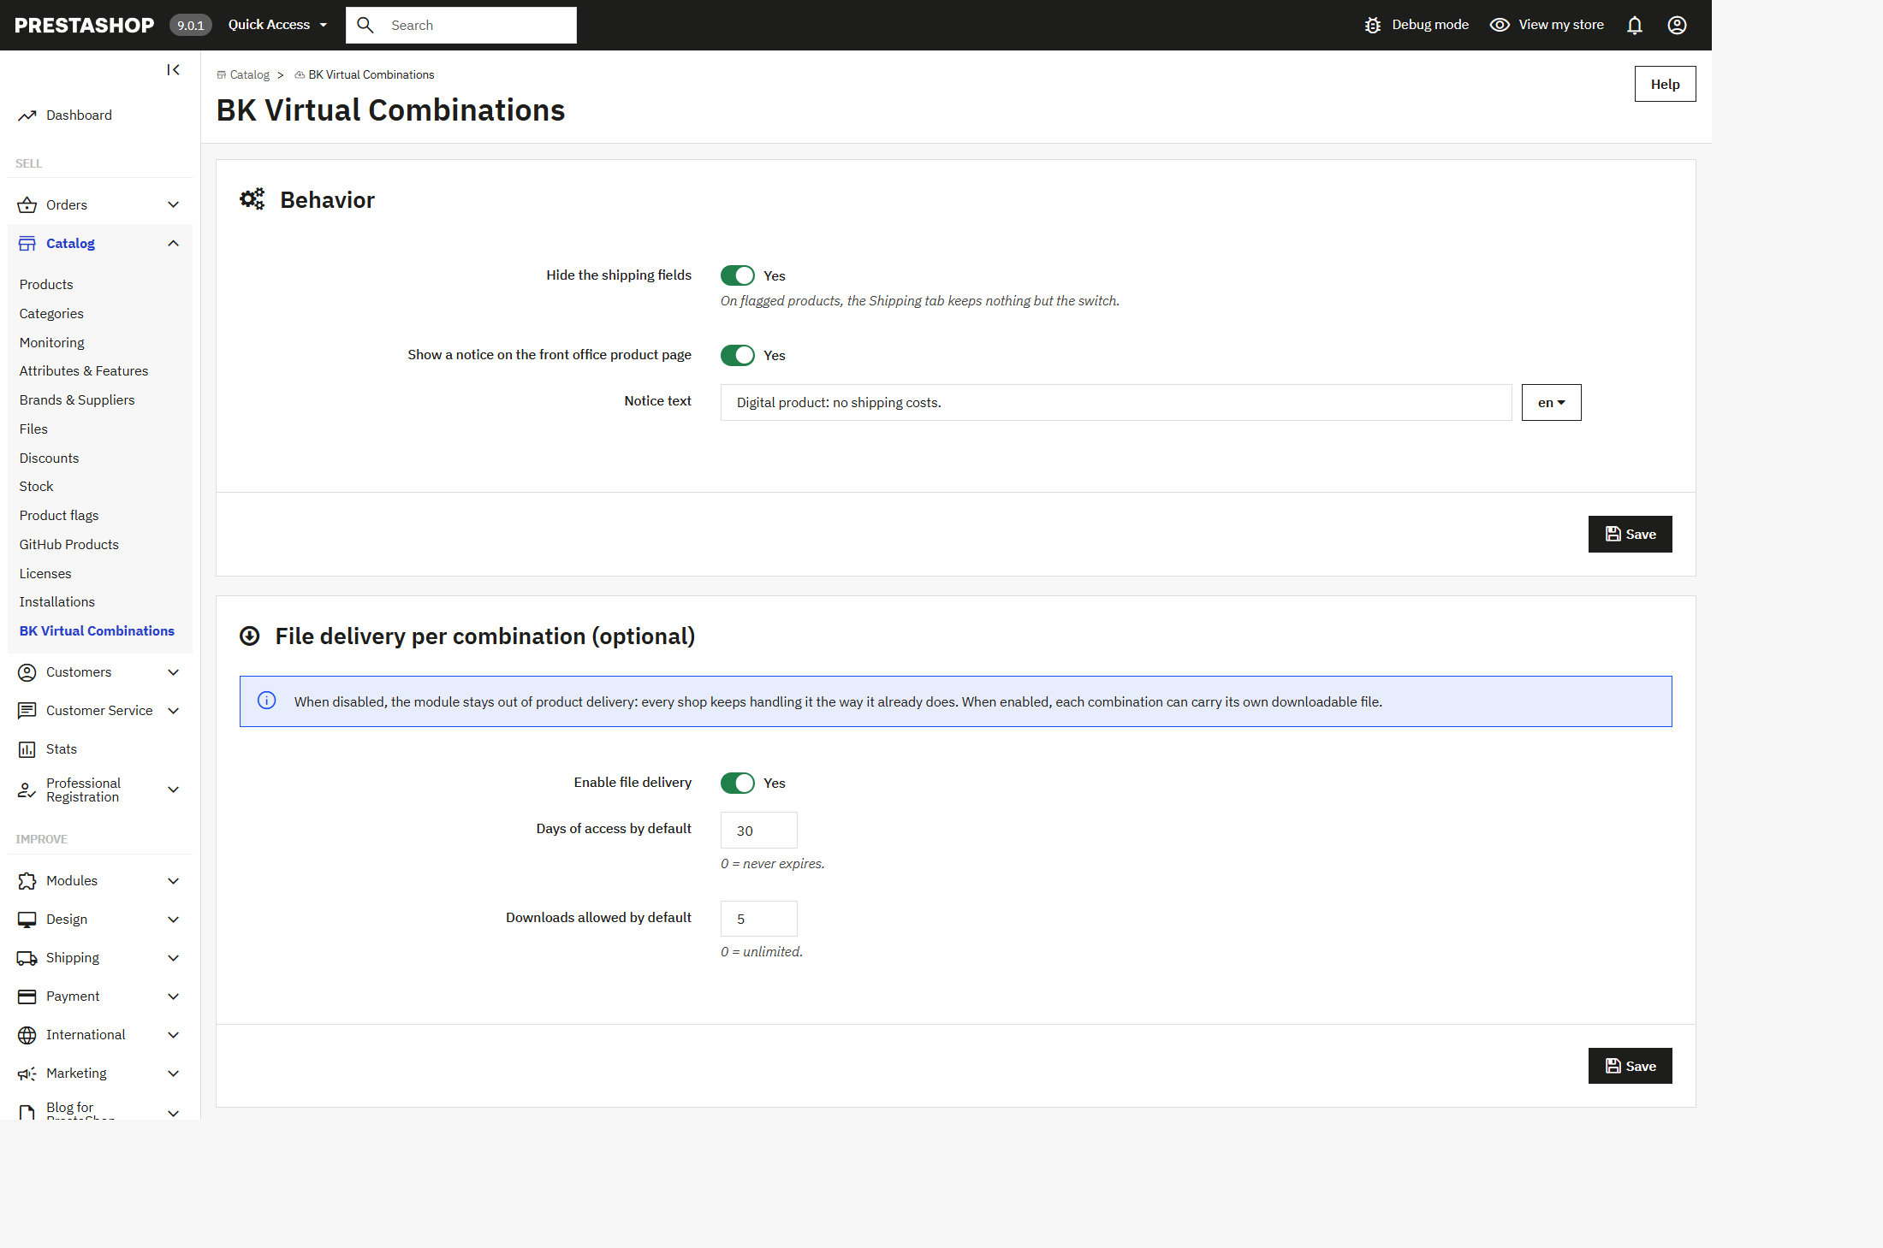
Task: Expand the International menu chevron
Action: click(173, 1035)
